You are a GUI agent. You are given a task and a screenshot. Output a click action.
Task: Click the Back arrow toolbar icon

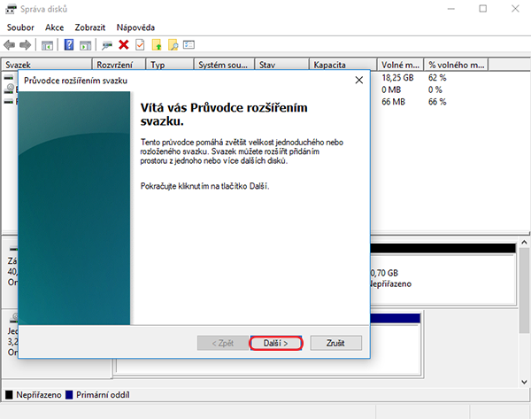(10, 44)
